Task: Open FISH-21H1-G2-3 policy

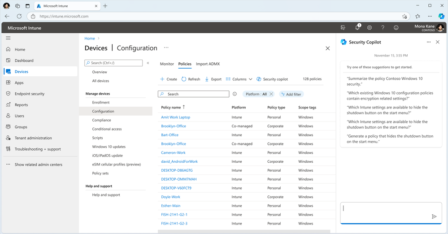Action: (x=174, y=223)
